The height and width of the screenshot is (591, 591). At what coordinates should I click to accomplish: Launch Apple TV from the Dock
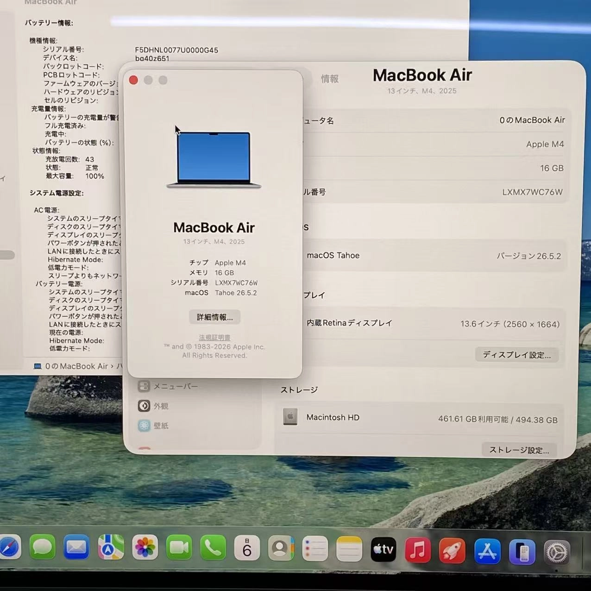point(384,550)
